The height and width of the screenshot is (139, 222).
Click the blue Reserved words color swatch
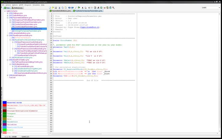(x=4, y=102)
